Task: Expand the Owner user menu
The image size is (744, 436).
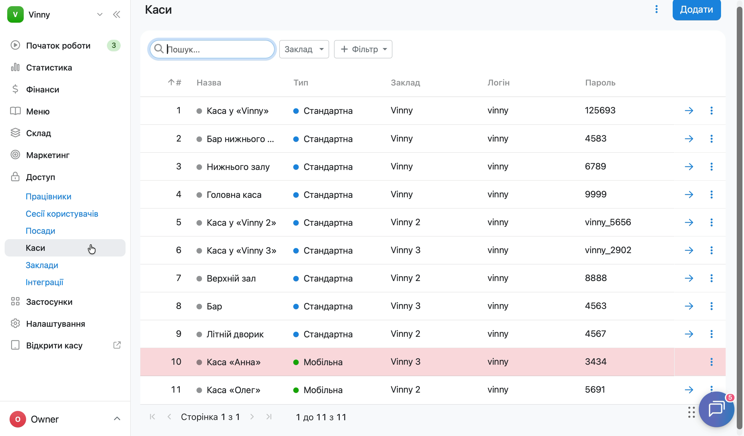Action: click(x=117, y=419)
